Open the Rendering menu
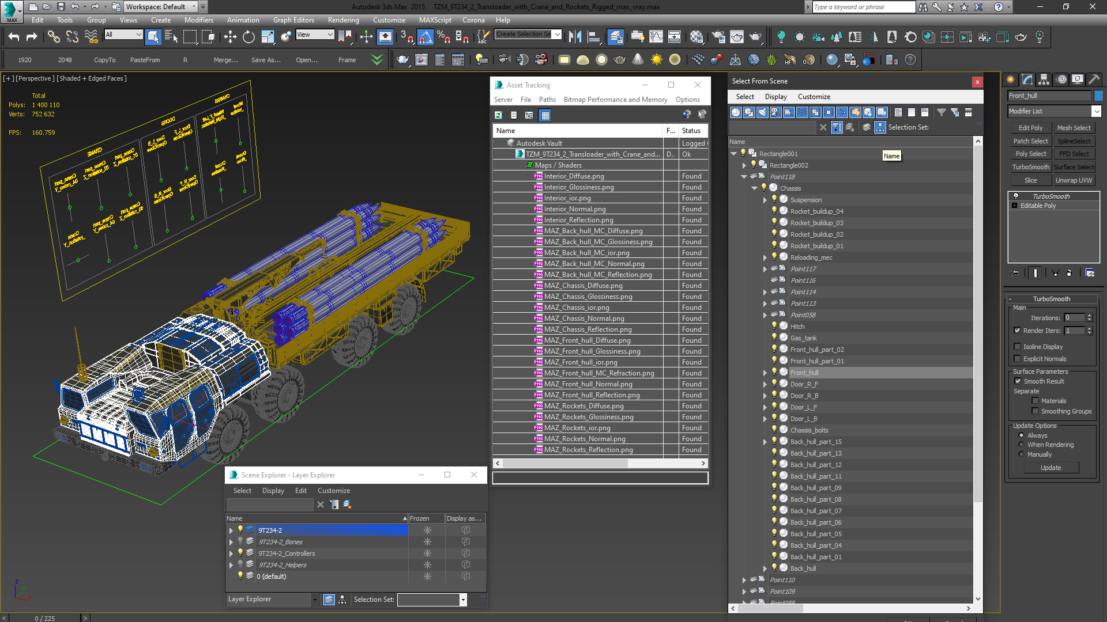 [343, 20]
